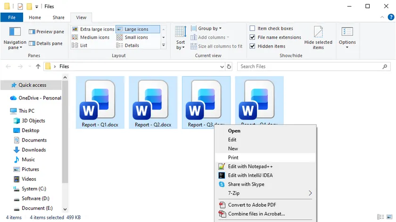Open Documents in sidebar
Image resolution: width=396 pixels, height=222 pixels.
30,140
